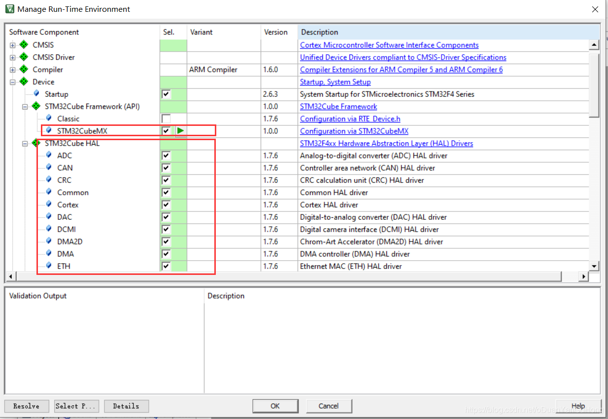Open the Compiler Extensions for ARM Compiler link
The width and height of the screenshot is (608, 419).
(402, 69)
